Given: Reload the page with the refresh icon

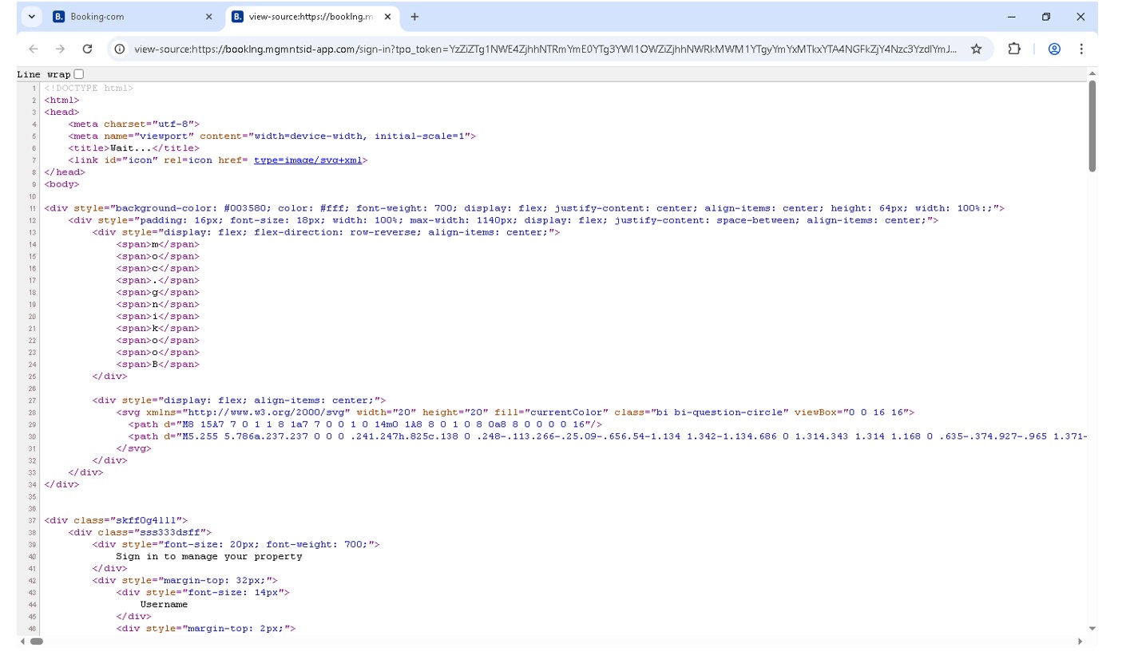Looking at the screenshot, I should (x=88, y=49).
